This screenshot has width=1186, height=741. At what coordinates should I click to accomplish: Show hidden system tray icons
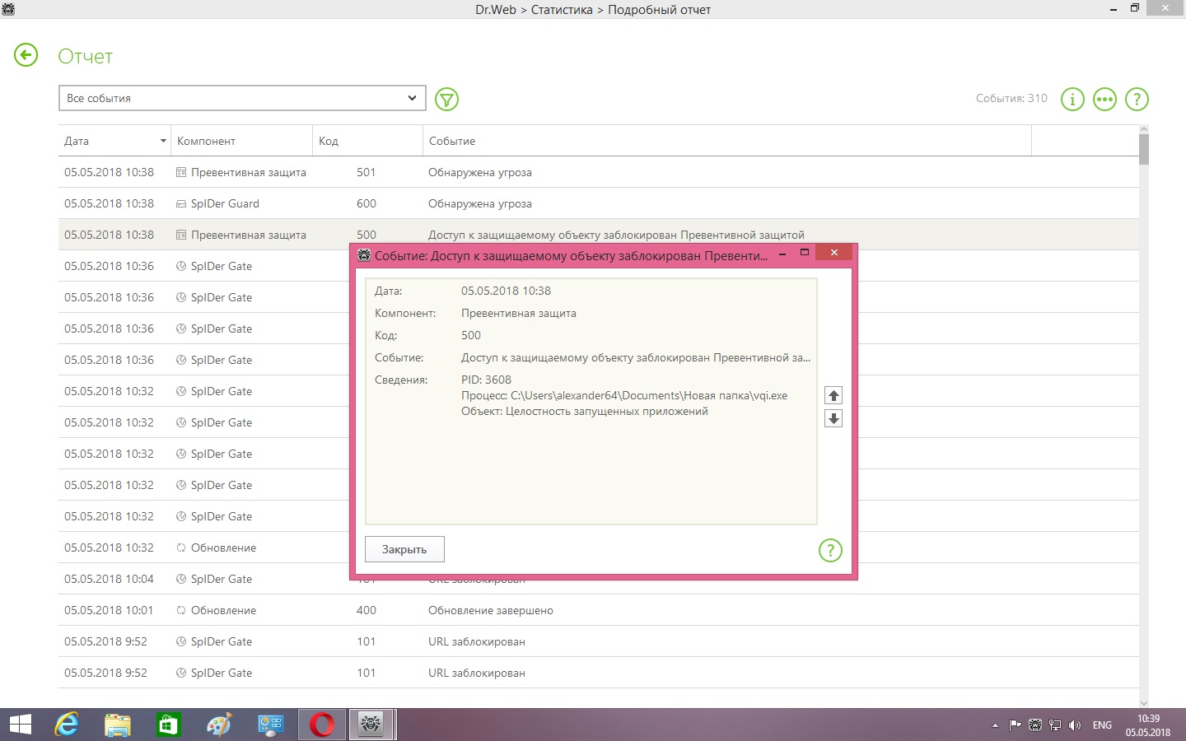[995, 725]
